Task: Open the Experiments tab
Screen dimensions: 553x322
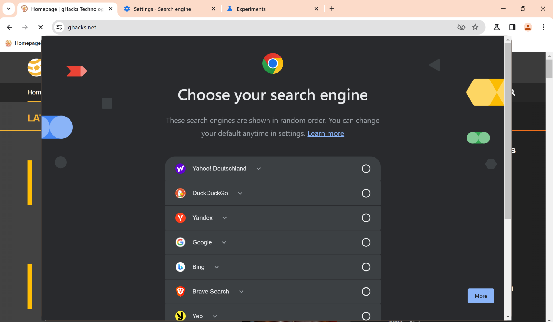Action: (251, 9)
